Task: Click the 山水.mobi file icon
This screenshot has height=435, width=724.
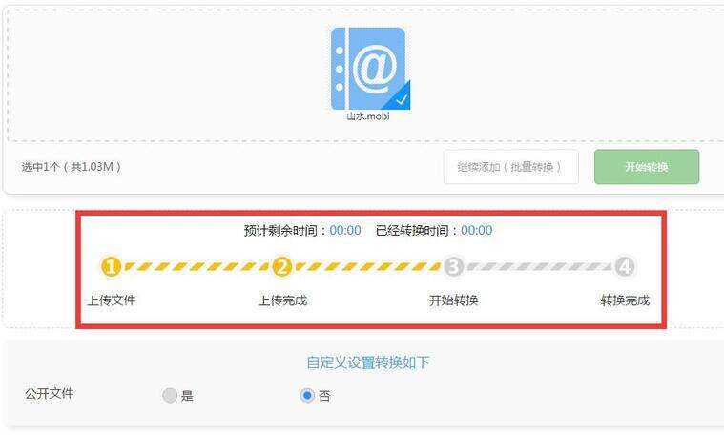Action: click(x=370, y=69)
